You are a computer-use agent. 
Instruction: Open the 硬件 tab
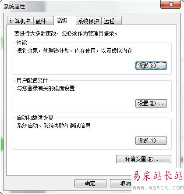click(x=43, y=21)
